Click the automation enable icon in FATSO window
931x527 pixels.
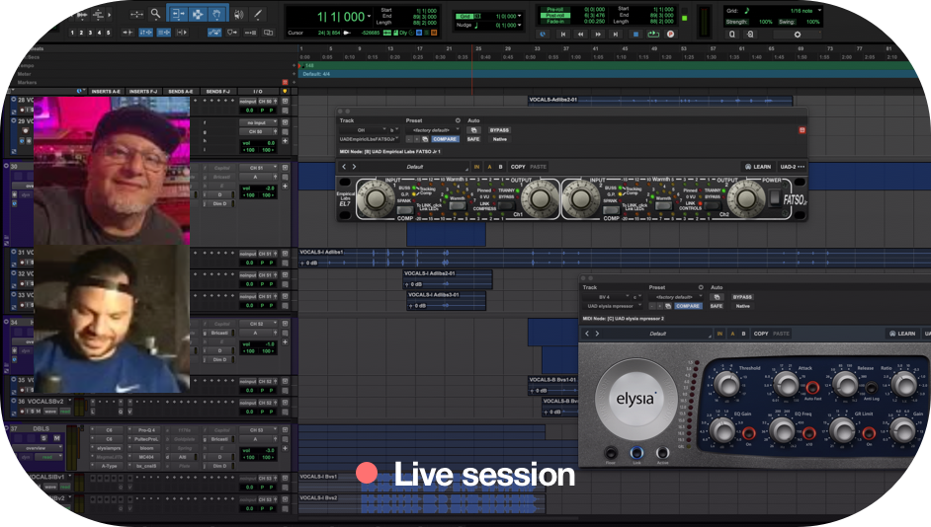(x=473, y=130)
